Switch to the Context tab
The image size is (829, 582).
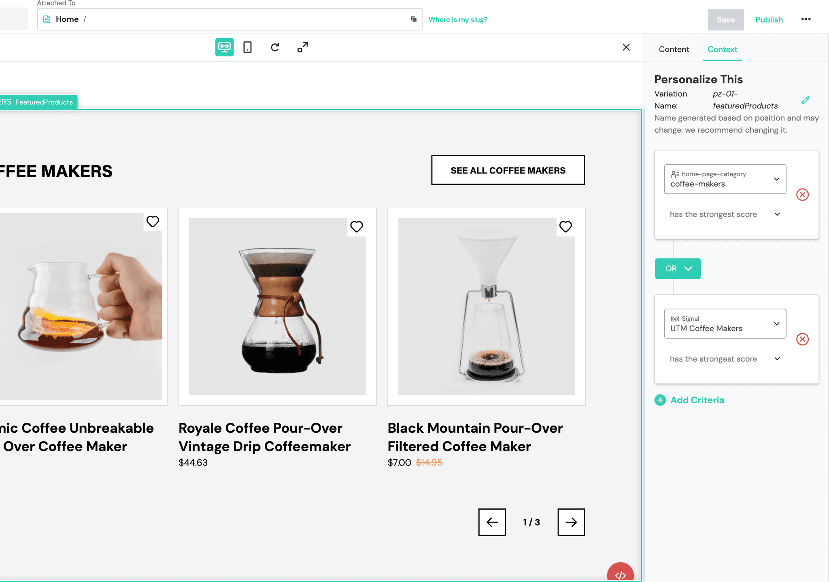pos(722,49)
